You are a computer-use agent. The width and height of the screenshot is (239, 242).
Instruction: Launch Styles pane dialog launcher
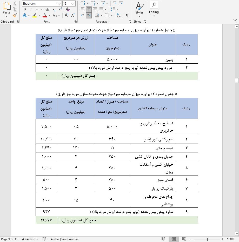145,22
